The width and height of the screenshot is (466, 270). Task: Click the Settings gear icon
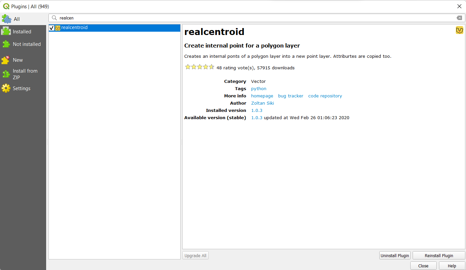(x=6, y=88)
